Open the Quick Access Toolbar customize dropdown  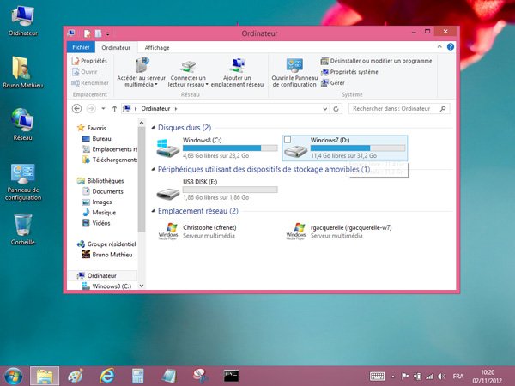pos(108,33)
